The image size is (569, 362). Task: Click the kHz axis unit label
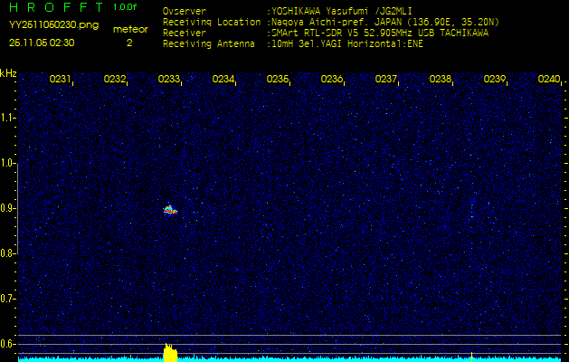click(8, 73)
